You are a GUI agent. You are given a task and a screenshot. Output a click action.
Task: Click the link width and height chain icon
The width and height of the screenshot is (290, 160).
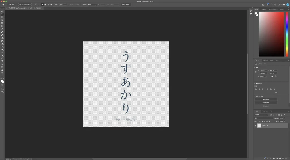point(256,72)
